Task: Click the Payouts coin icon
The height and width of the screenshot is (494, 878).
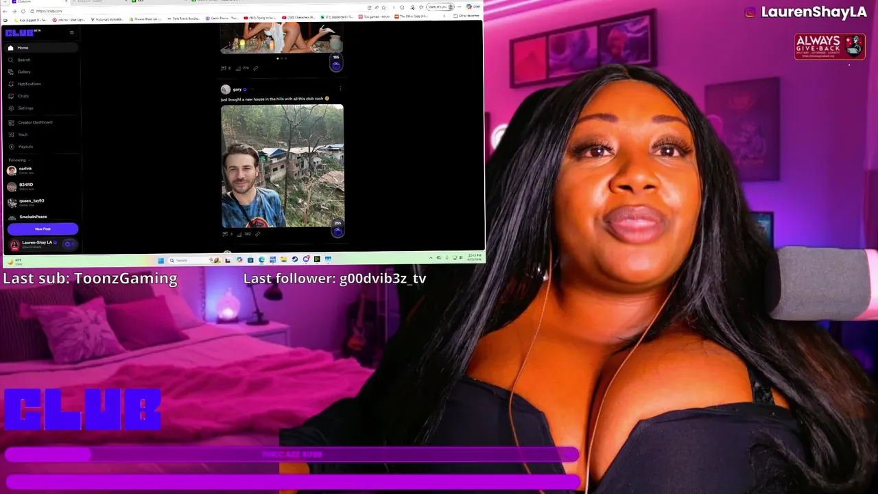Action: (11, 147)
